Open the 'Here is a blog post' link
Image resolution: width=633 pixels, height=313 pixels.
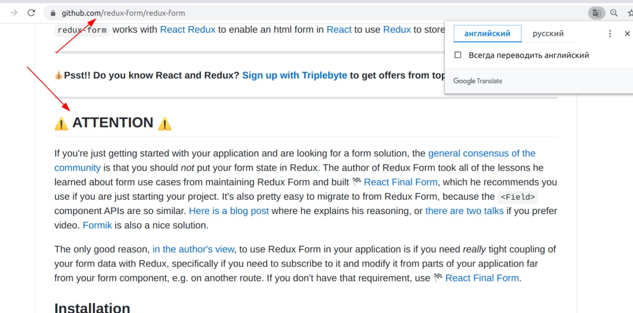click(228, 211)
